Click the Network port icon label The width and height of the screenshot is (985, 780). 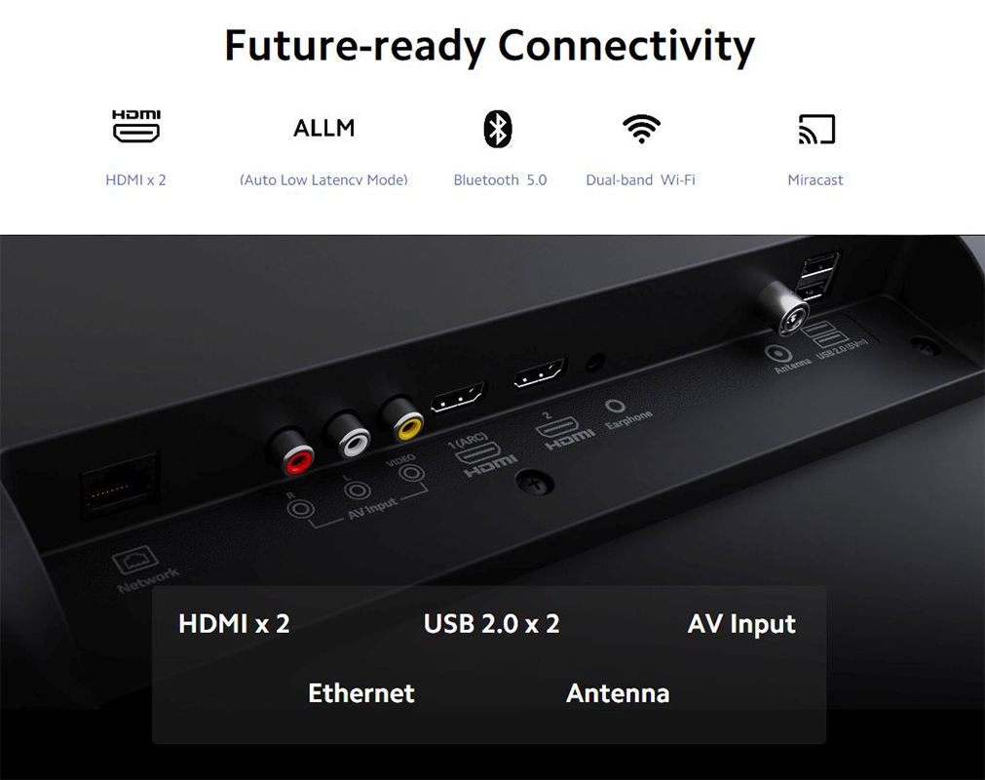tap(143, 570)
